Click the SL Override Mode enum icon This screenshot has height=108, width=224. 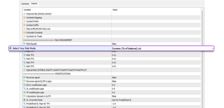[24, 100]
